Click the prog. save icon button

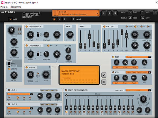coord(142,12)
